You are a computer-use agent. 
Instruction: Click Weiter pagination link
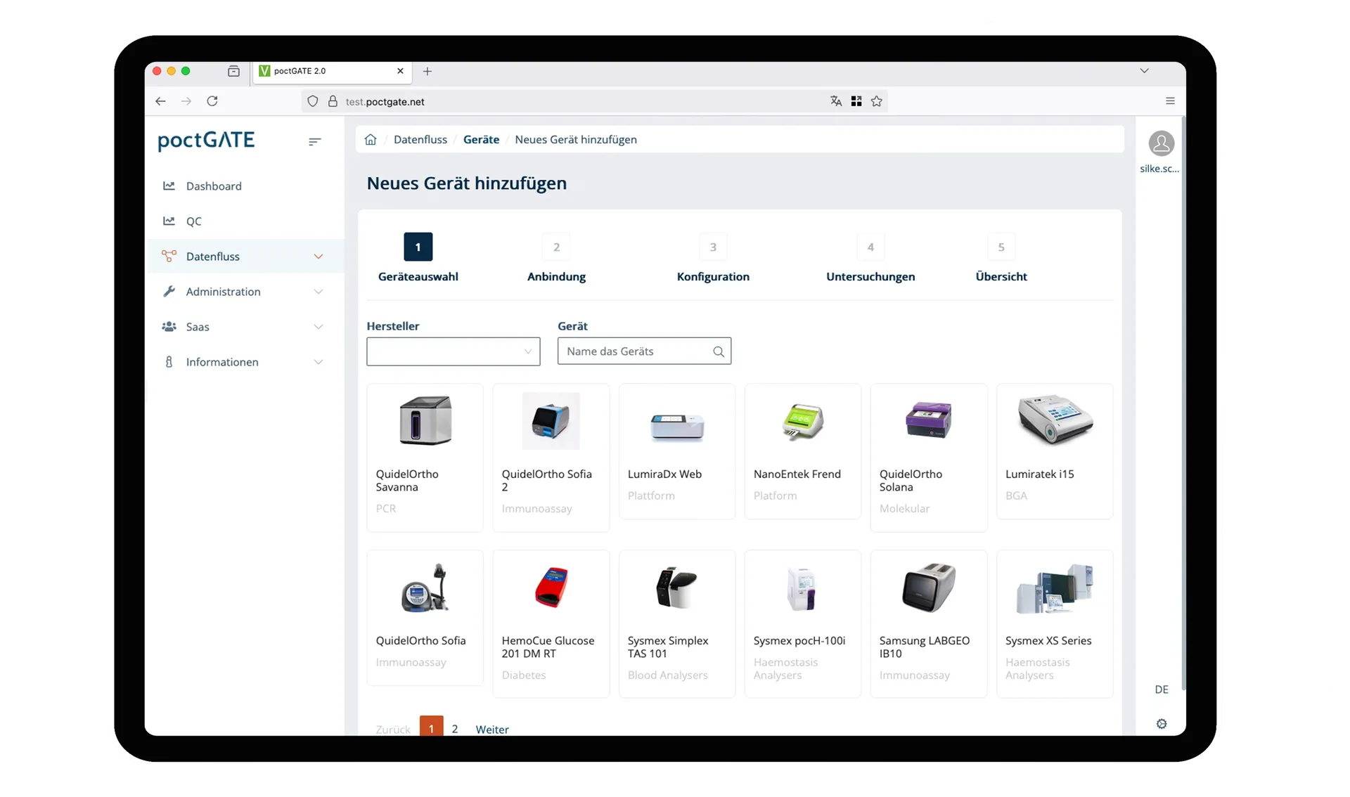492,730
